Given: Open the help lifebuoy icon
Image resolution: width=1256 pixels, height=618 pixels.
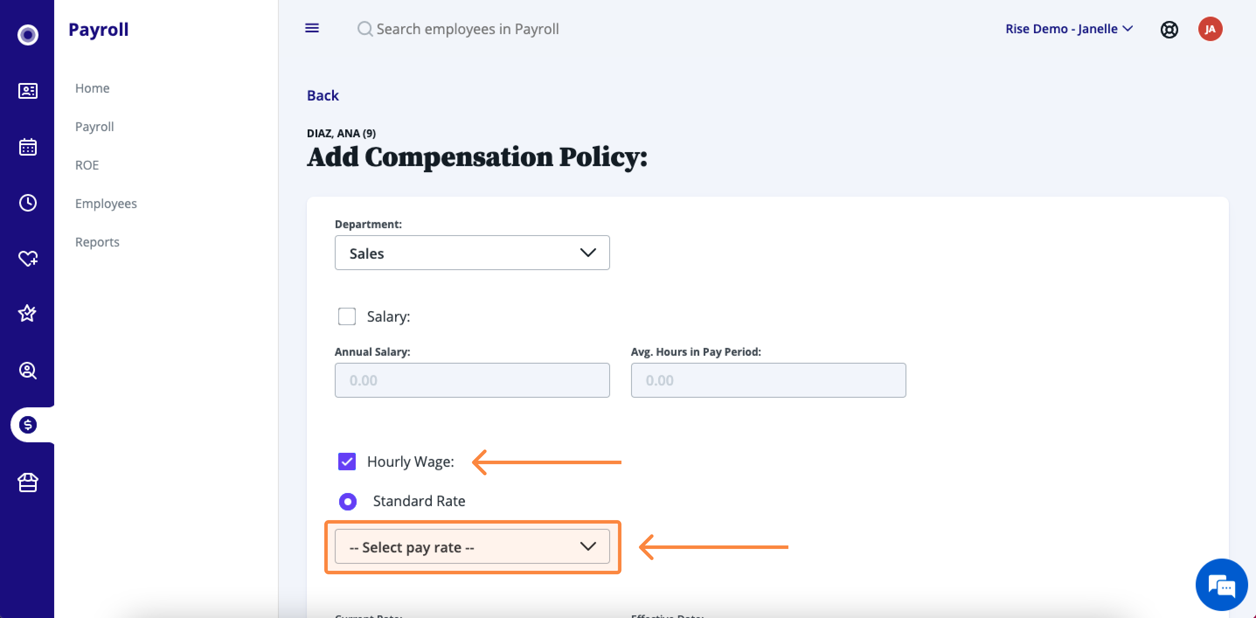Looking at the screenshot, I should [x=1169, y=29].
